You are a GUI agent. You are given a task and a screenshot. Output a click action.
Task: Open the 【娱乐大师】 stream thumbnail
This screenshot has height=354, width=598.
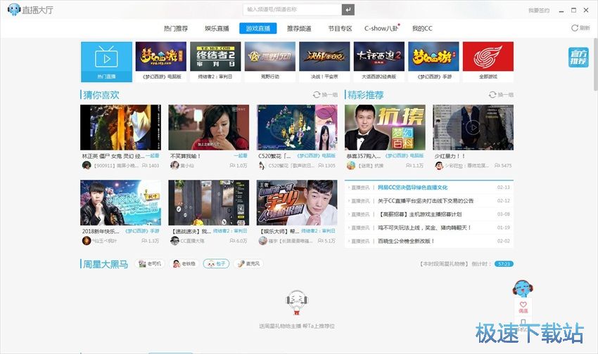pos(297,202)
